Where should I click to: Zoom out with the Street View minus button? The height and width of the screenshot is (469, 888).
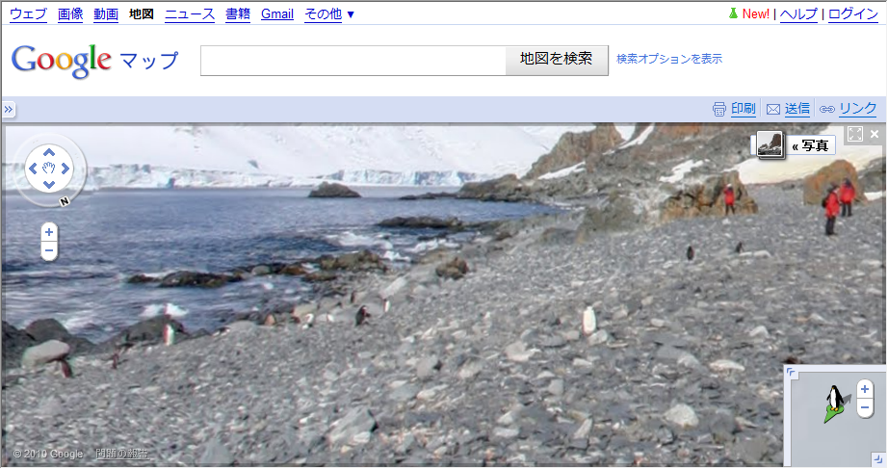[49, 251]
